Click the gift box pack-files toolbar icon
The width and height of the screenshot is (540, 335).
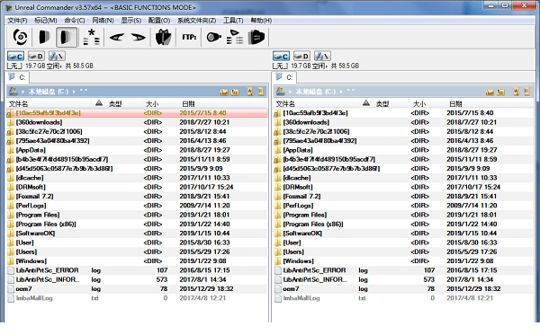click(x=163, y=37)
